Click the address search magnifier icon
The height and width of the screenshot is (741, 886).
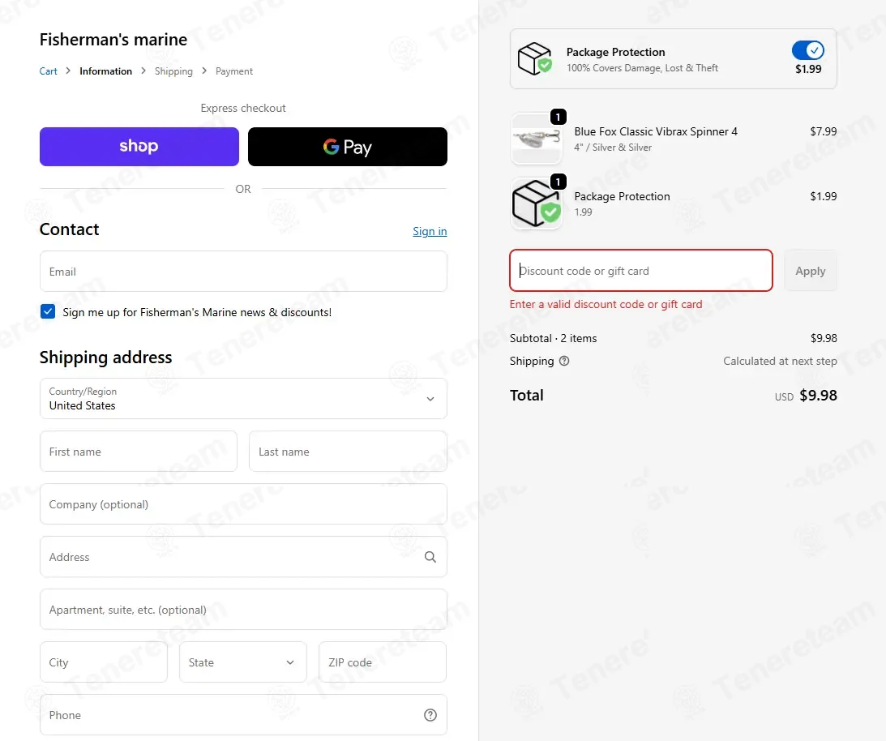430,557
